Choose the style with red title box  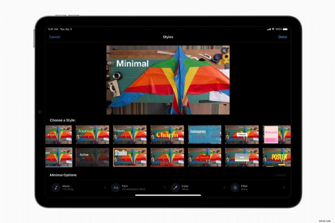coord(205,157)
